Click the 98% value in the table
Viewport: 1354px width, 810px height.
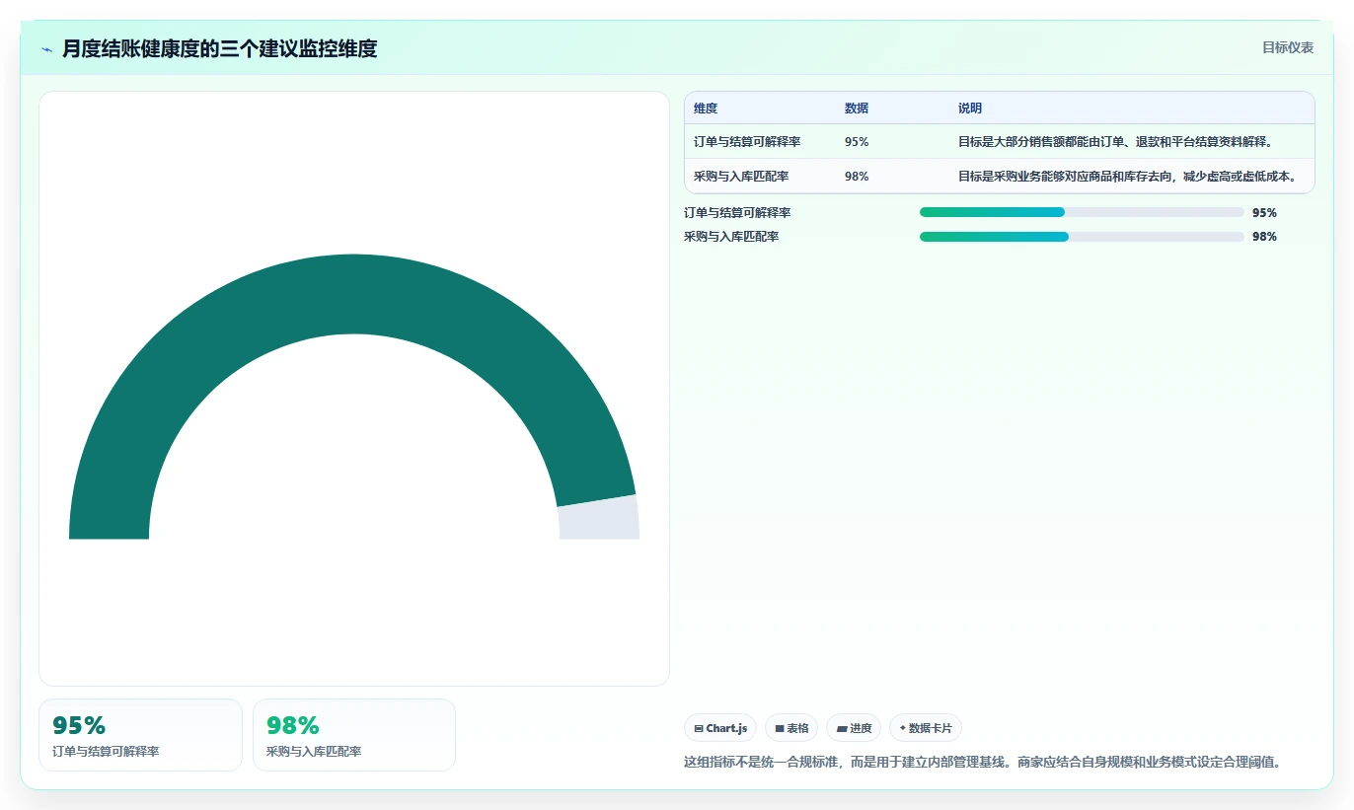(x=857, y=177)
